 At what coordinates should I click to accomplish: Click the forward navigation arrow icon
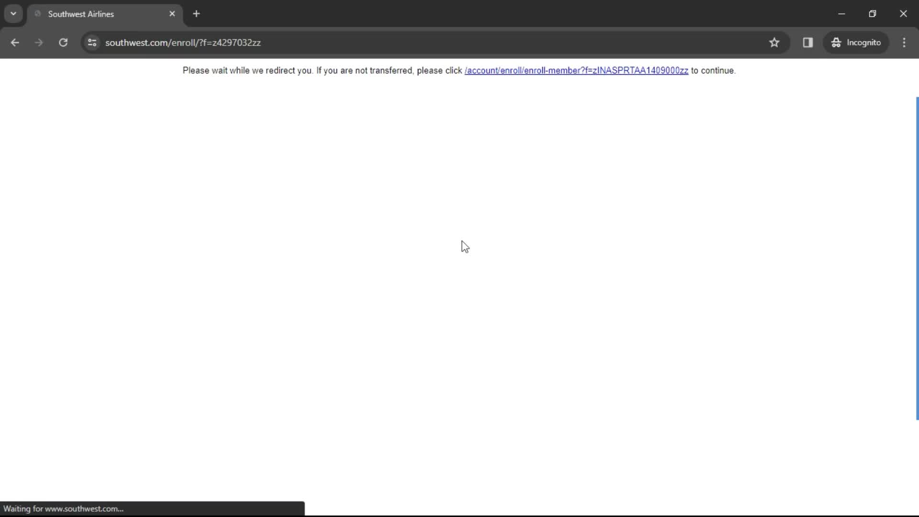[38, 42]
